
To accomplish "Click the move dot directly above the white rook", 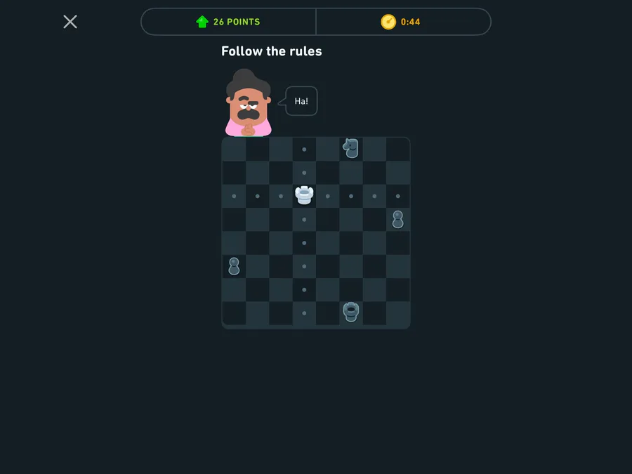I will click(x=304, y=173).
